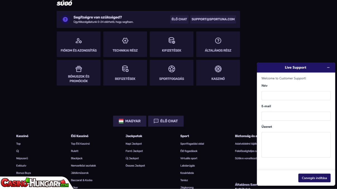Open Népszerű footer link

click(x=22, y=158)
